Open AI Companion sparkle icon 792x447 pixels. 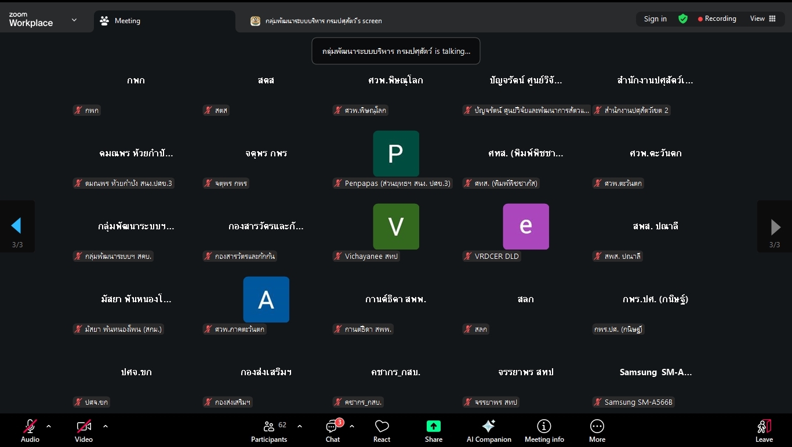point(489,427)
